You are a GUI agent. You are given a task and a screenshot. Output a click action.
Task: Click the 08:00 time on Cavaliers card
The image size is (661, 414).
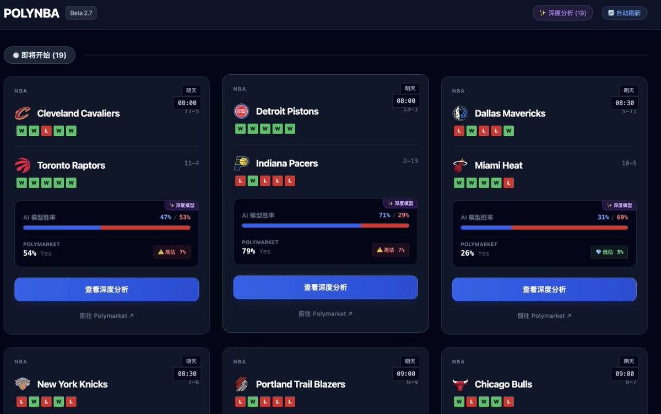tap(187, 103)
